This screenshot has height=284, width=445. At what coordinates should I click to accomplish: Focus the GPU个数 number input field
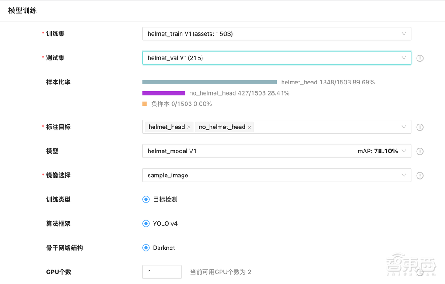pos(162,272)
